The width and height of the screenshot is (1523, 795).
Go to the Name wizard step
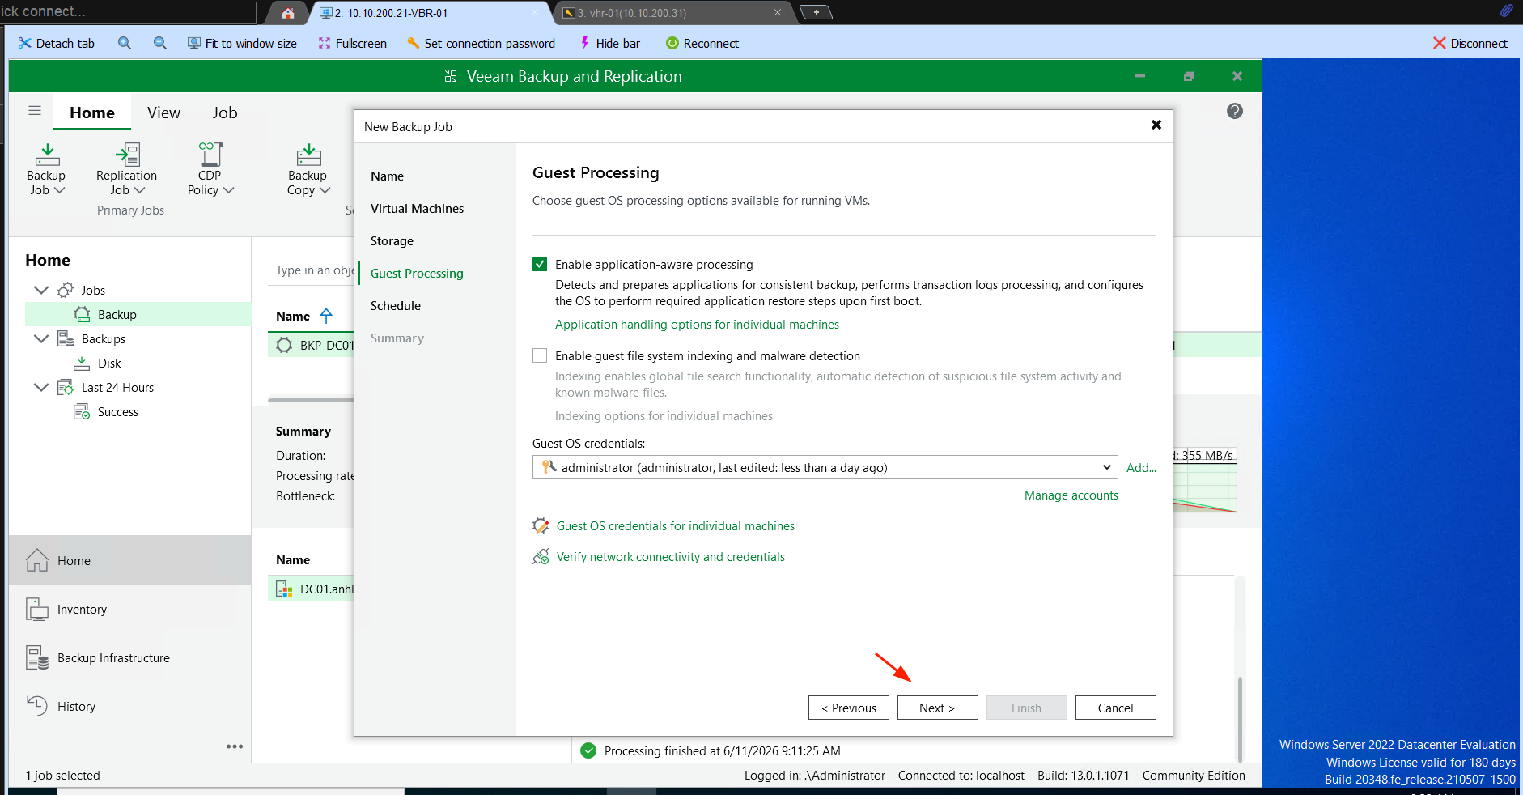(x=387, y=176)
